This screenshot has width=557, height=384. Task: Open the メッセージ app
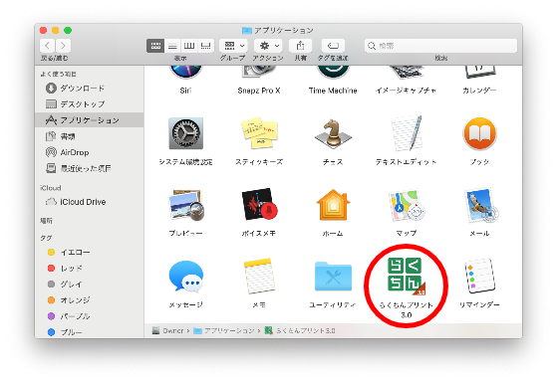pyautogui.click(x=185, y=277)
